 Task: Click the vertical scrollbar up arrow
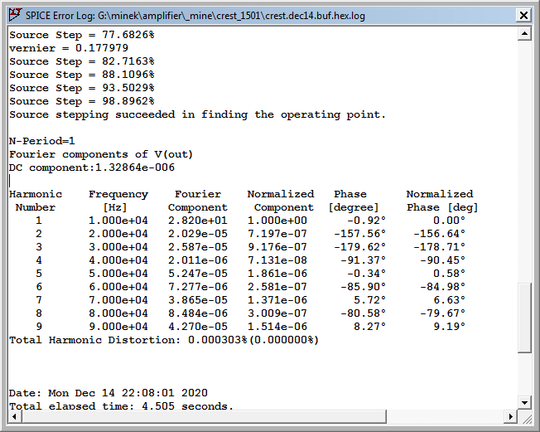(x=524, y=33)
